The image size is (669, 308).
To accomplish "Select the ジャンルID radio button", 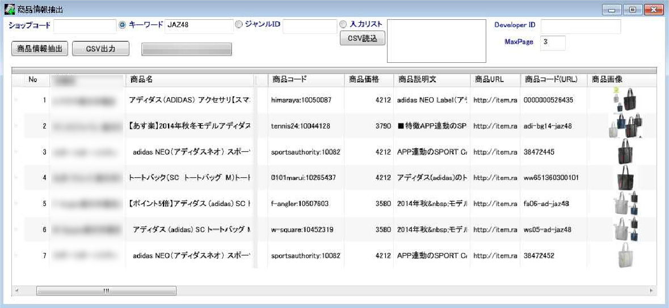I will pos(239,25).
